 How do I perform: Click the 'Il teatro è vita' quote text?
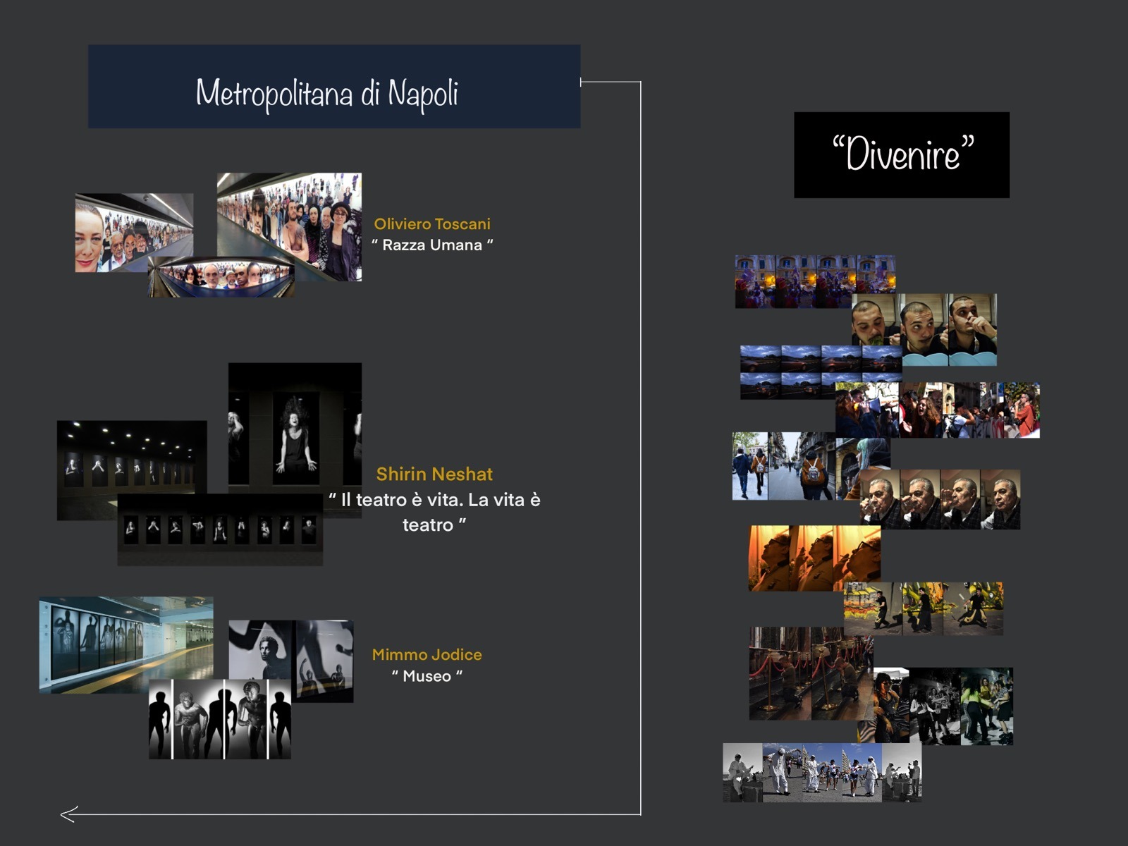tap(434, 513)
